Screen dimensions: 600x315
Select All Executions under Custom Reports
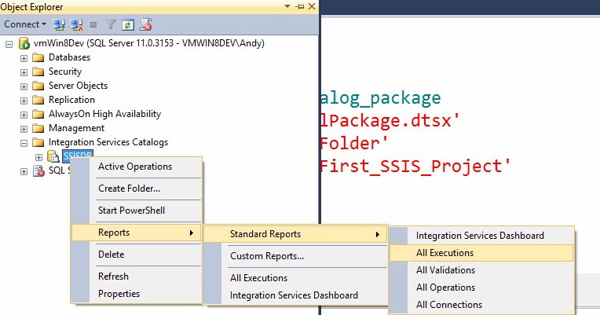(295, 278)
